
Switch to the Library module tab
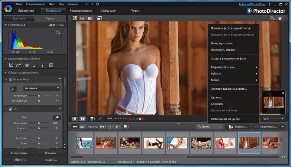coord(26,11)
